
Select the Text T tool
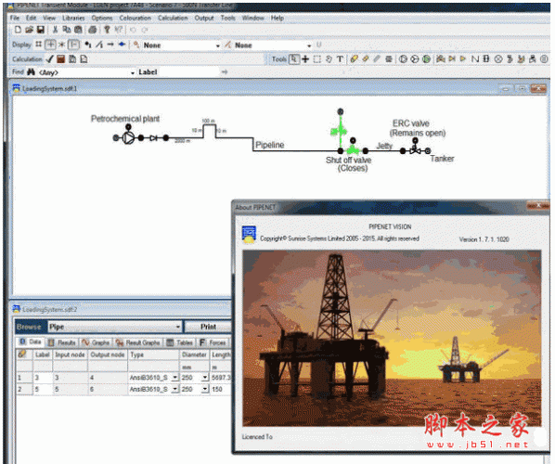point(340,59)
